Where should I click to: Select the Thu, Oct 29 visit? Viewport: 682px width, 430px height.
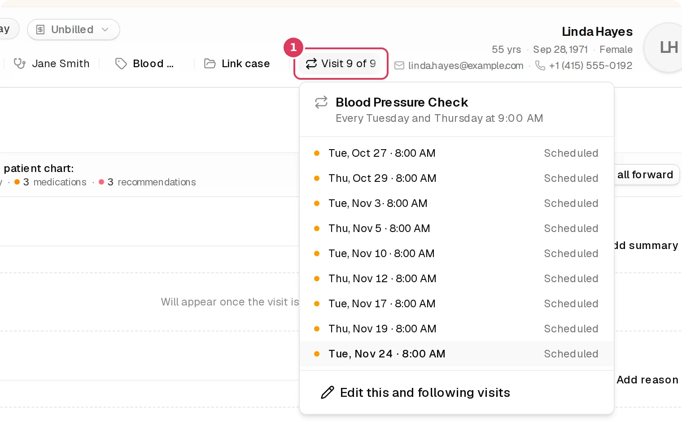[457, 178]
